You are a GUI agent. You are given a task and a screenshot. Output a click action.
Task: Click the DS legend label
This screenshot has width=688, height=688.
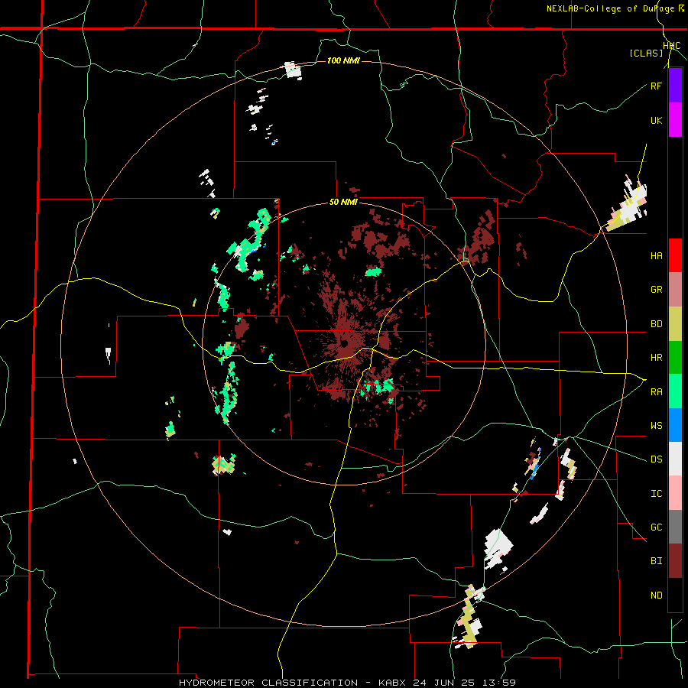[656, 459]
